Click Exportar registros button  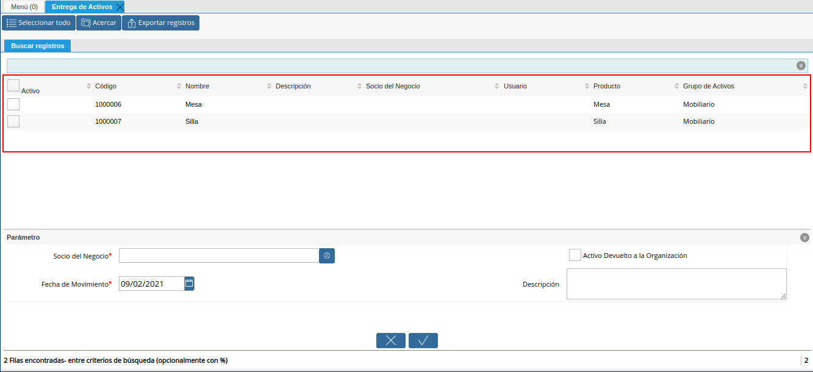coord(160,23)
